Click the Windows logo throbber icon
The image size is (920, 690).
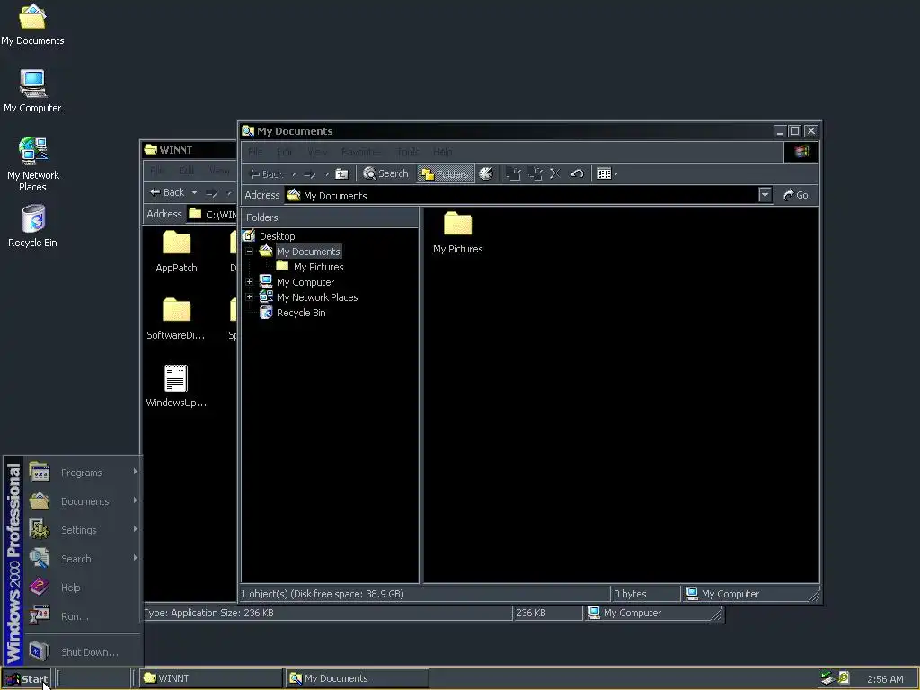tap(801, 152)
